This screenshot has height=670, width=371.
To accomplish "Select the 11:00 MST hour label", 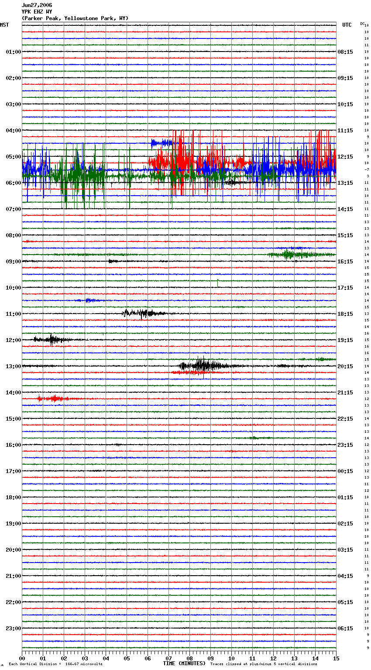I will pos(14,314).
